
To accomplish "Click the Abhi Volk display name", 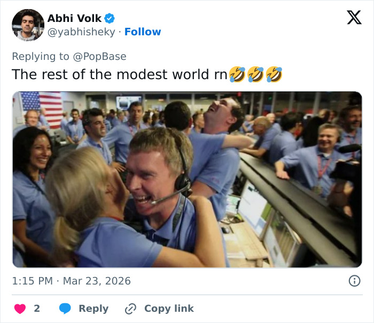I will [74, 18].
